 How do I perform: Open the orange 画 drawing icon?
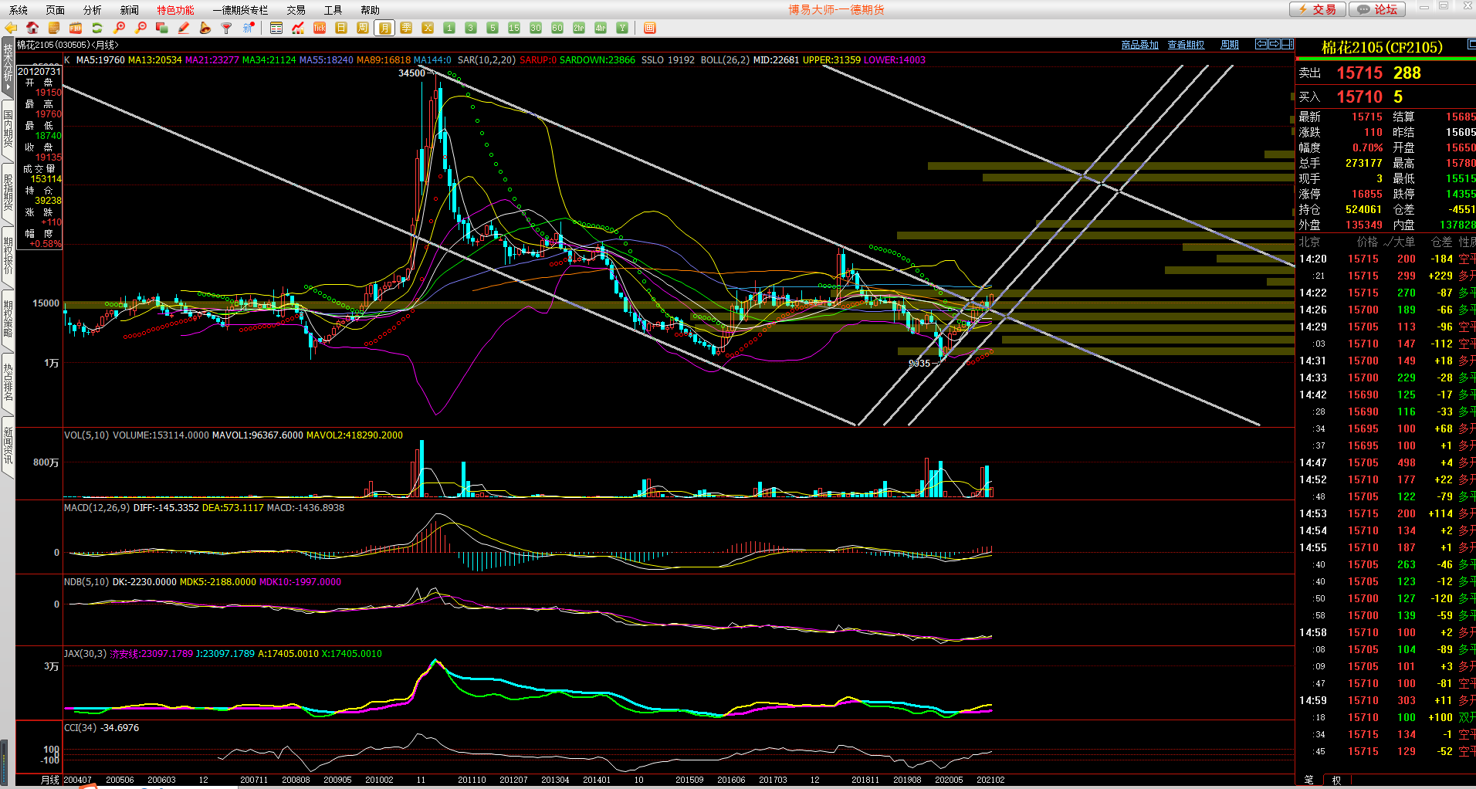point(650,28)
